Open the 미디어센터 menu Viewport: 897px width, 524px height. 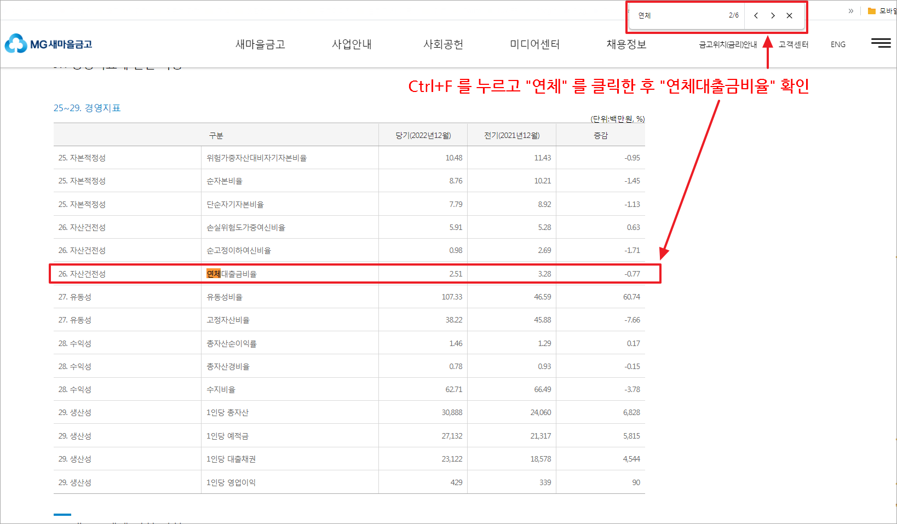pos(533,44)
